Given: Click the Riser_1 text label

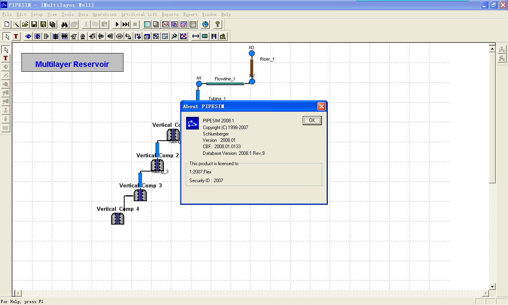Looking at the screenshot, I should coord(267,59).
